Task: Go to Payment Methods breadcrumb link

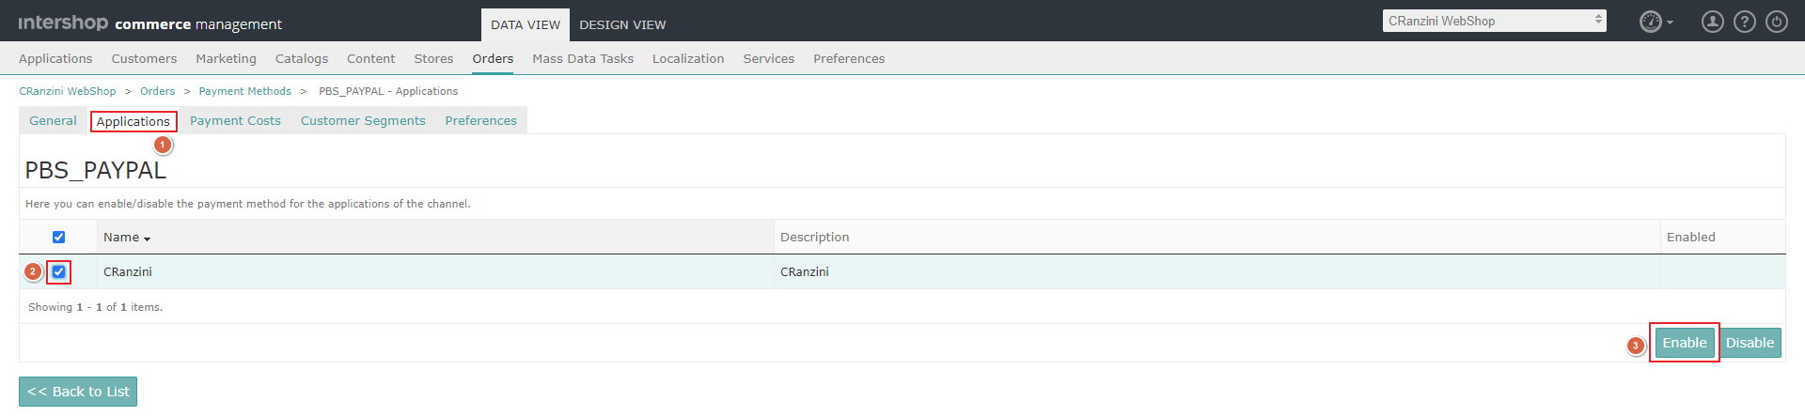Action: point(244,91)
